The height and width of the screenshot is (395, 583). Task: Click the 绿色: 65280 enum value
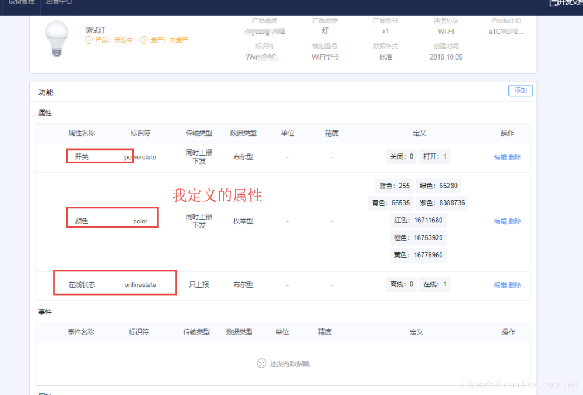click(438, 186)
